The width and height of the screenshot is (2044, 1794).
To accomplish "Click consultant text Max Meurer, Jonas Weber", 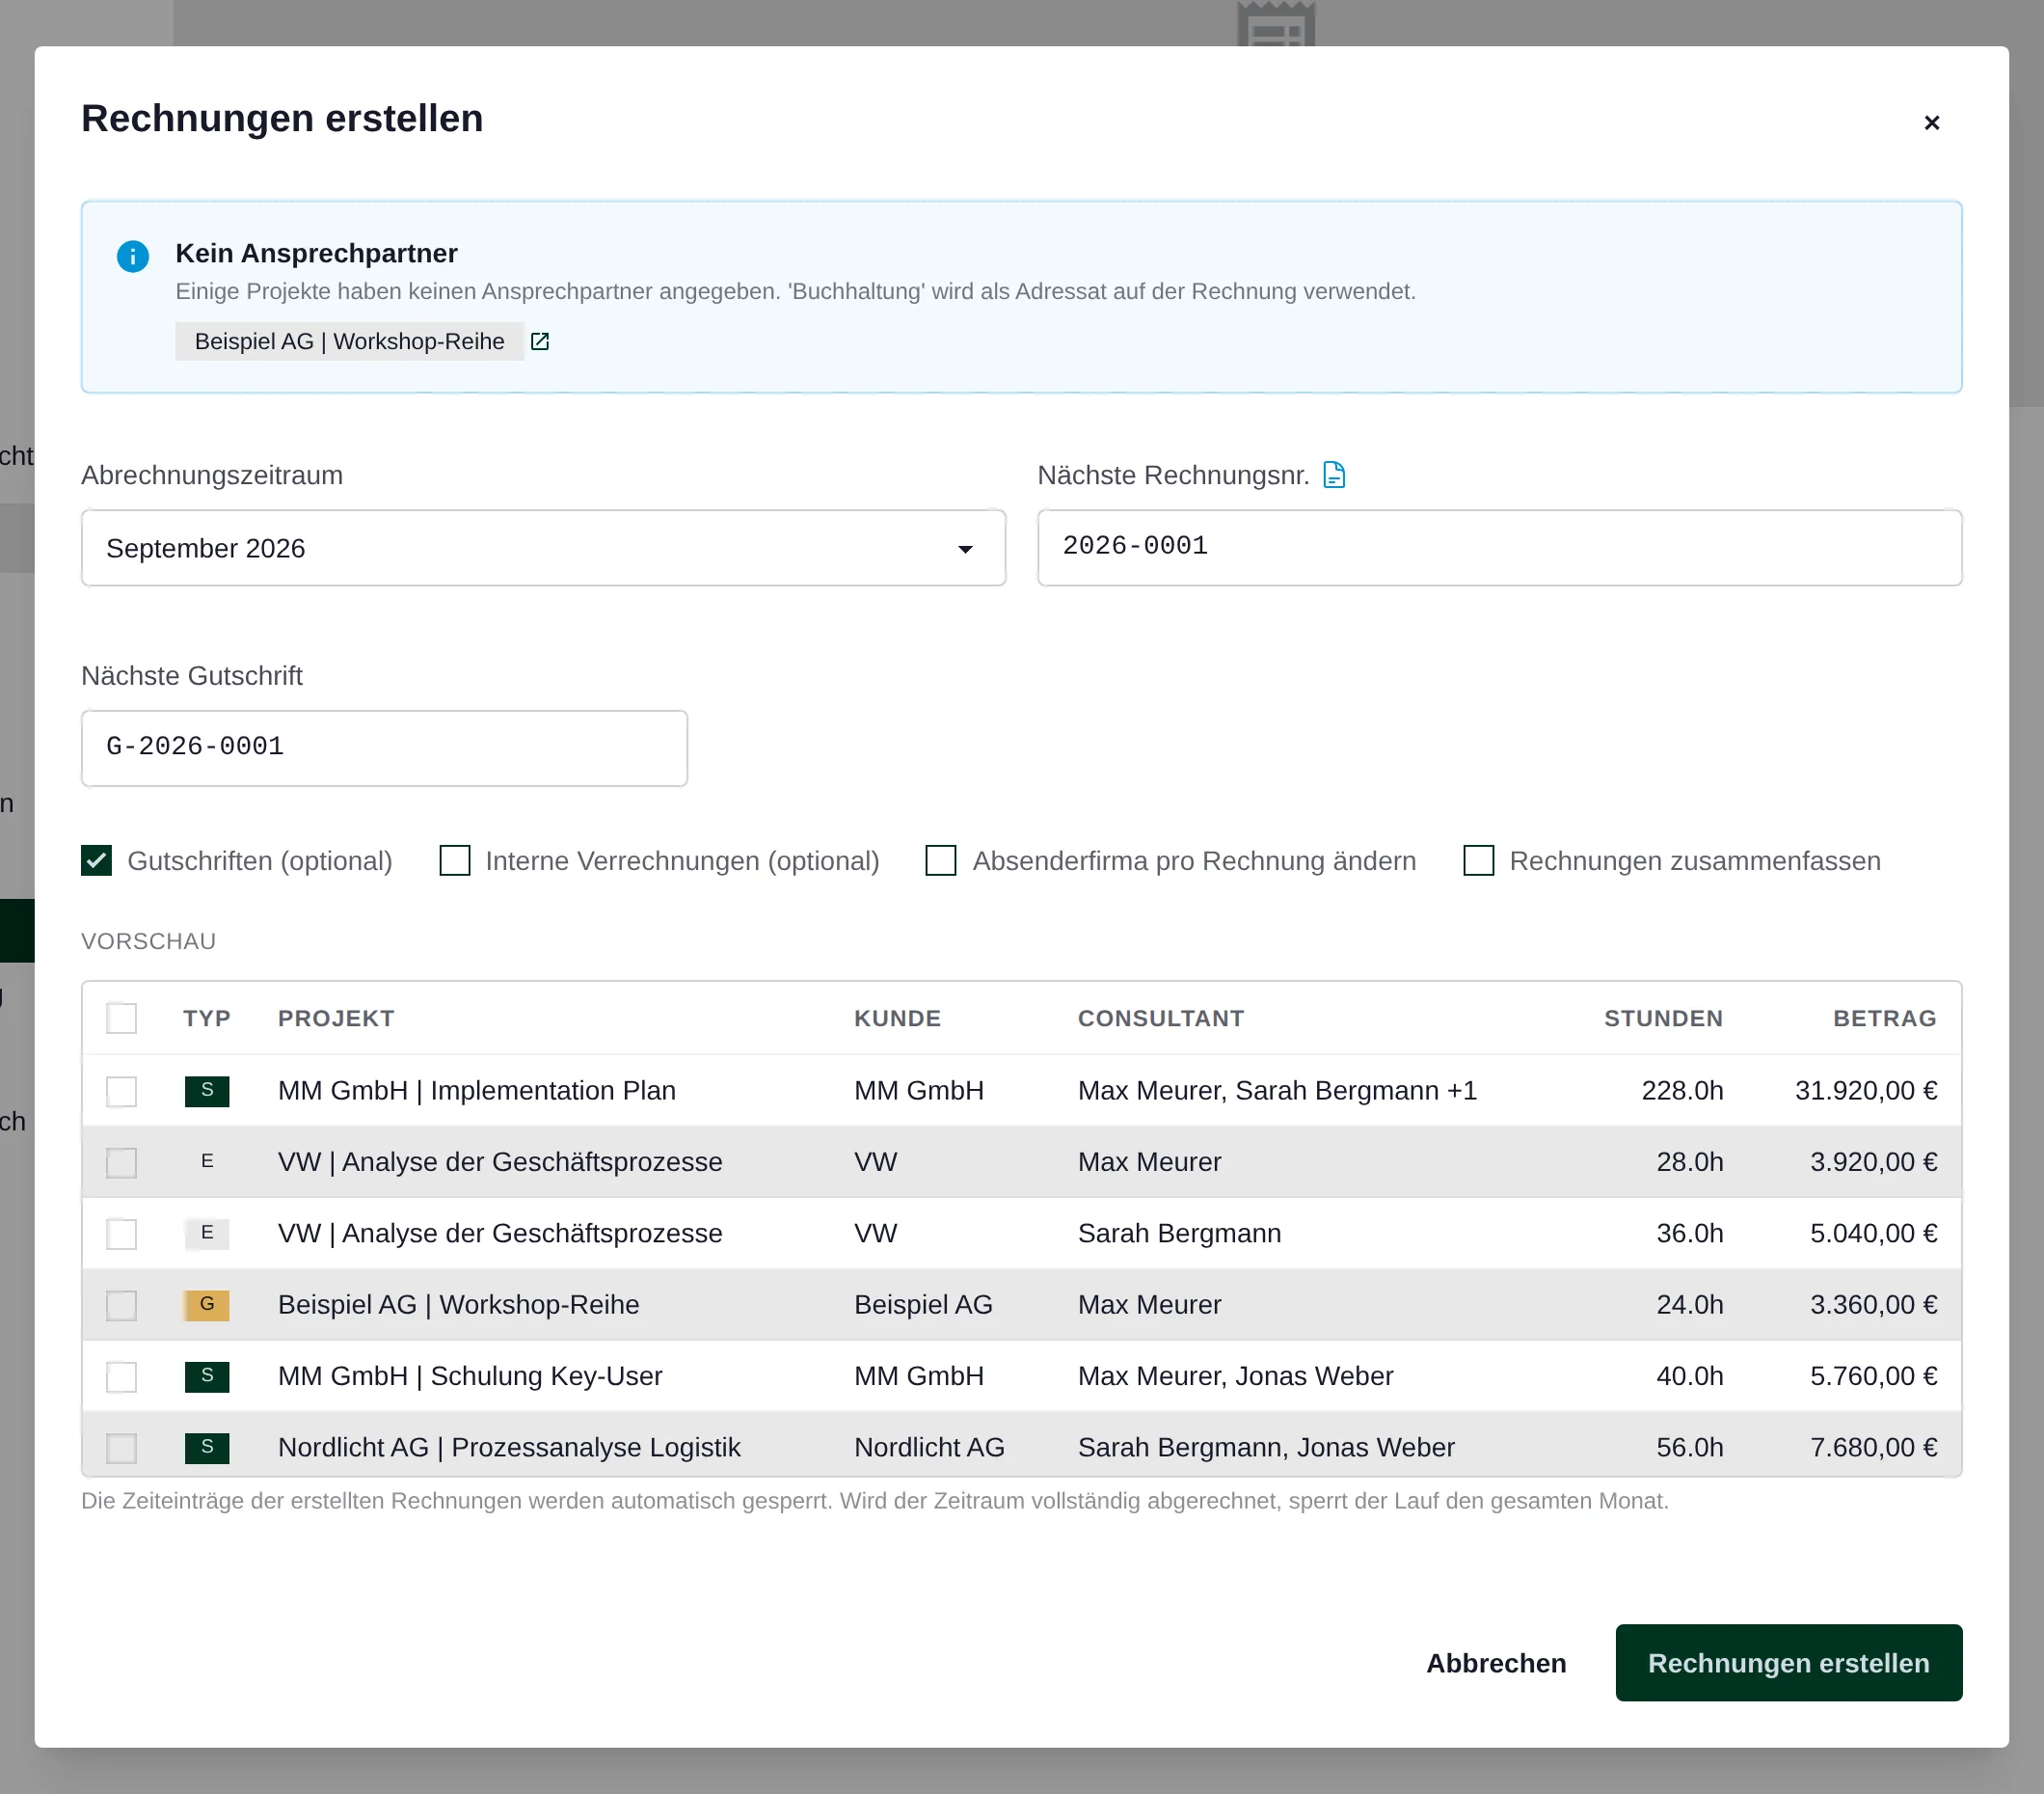I will pyautogui.click(x=1235, y=1376).
